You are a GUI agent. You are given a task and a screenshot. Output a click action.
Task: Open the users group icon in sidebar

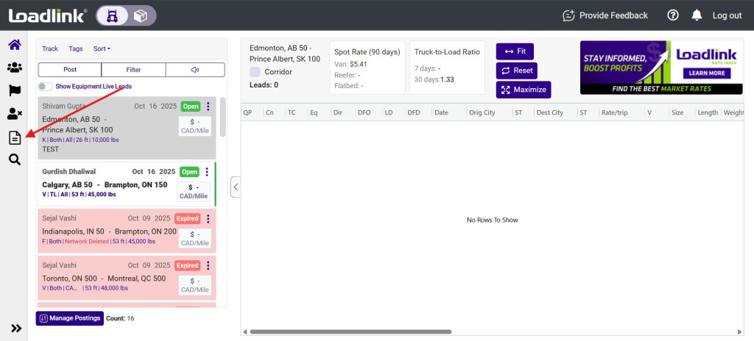pos(14,68)
